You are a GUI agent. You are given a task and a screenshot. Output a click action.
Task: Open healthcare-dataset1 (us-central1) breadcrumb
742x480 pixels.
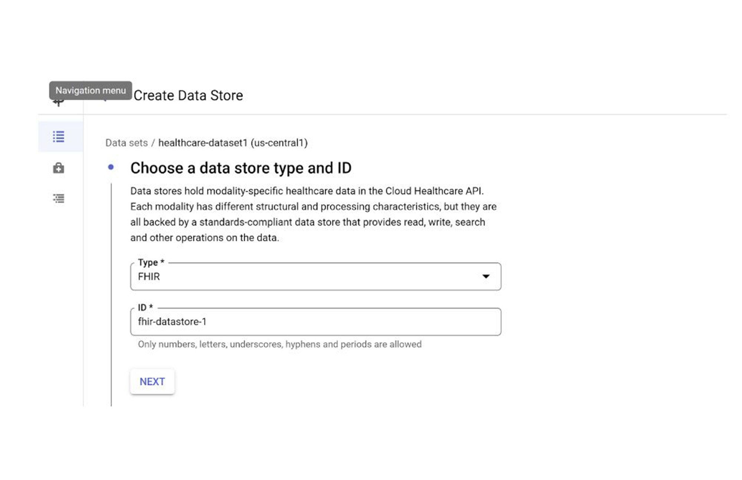pos(233,143)
